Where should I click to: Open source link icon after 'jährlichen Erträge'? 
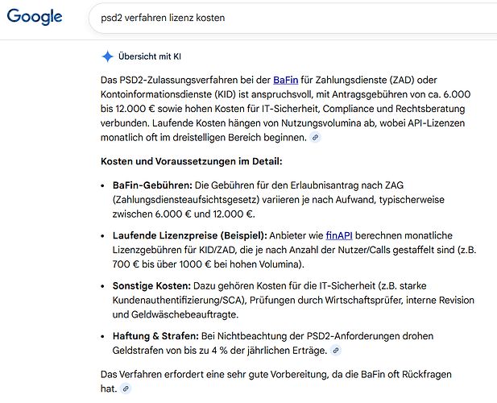[335, 351]
